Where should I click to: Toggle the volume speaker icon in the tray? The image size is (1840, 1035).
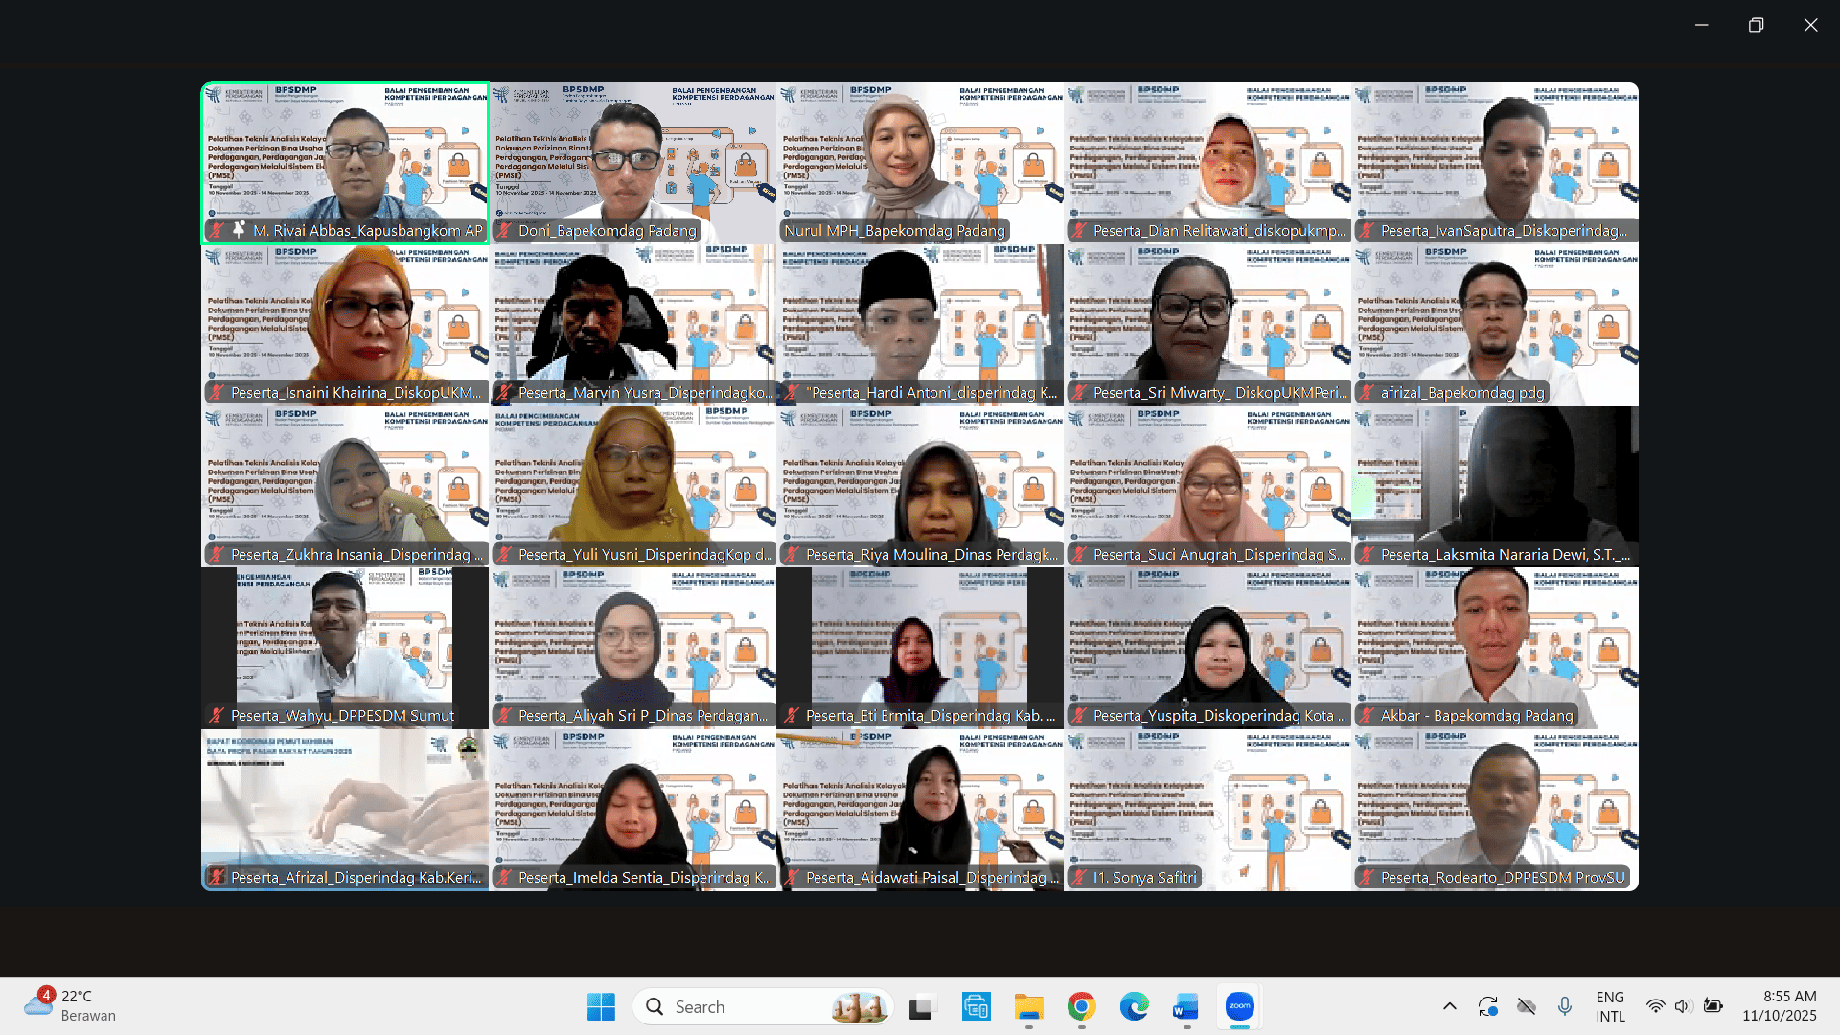click(x=1683, y=1006)
